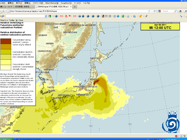This screenshot has height=140, width=187.
Task: Bookmark this page with the star icon
Action: pos(149,11)
